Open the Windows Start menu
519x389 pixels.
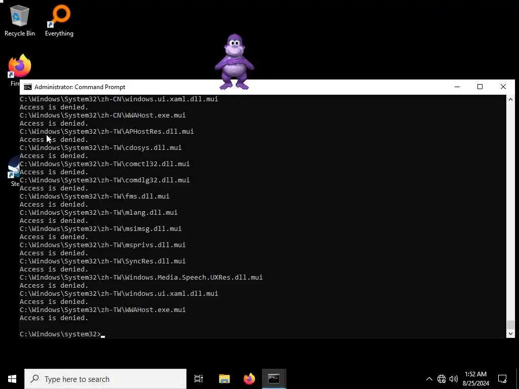coord(12,379)
